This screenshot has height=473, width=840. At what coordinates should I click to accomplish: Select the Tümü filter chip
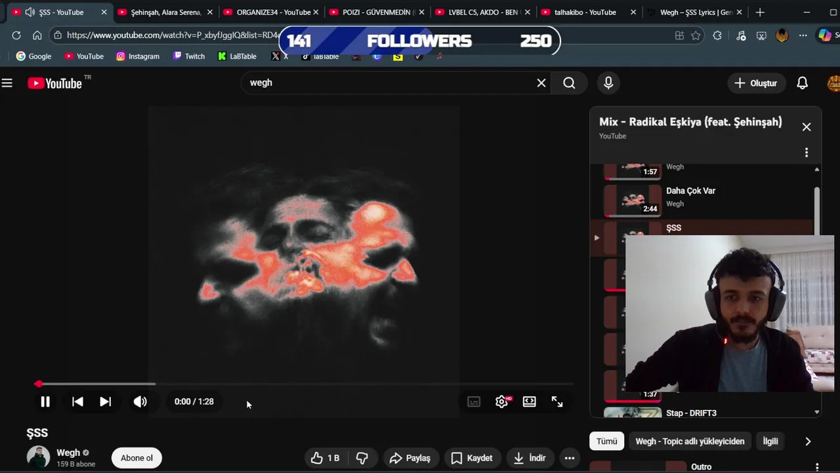pyautogui.click(x=606, y=441)
